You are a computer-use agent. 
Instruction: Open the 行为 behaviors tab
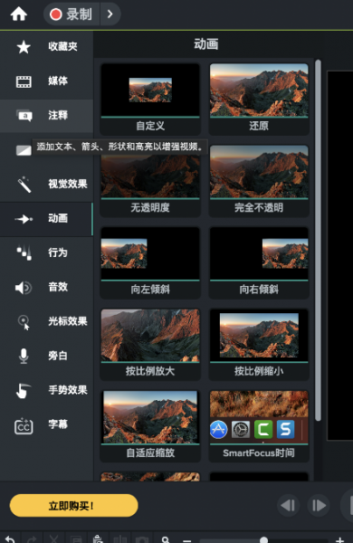pyautogui.click(x=46, y=252)
